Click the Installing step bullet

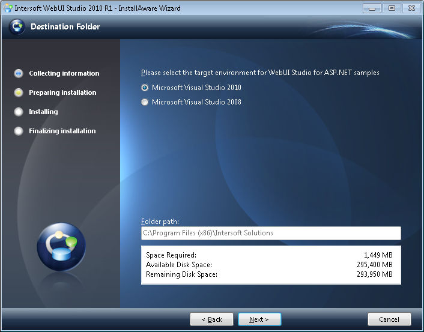coord(19,112)
